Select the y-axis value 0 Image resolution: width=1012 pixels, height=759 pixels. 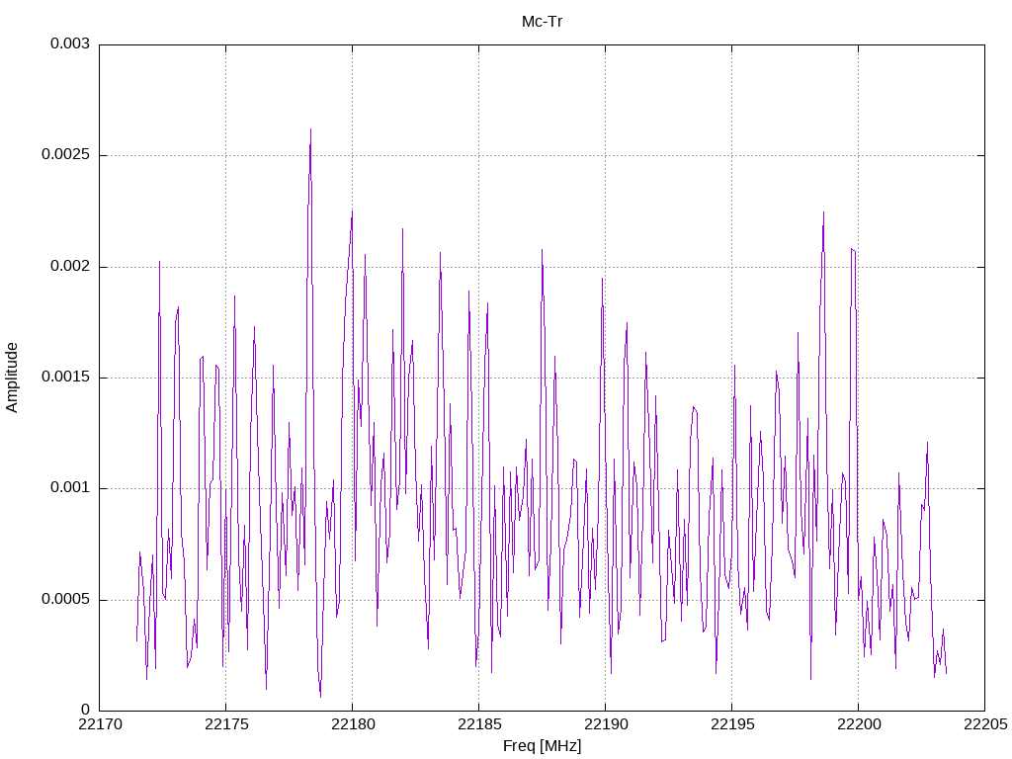click(x=85, y=710)
